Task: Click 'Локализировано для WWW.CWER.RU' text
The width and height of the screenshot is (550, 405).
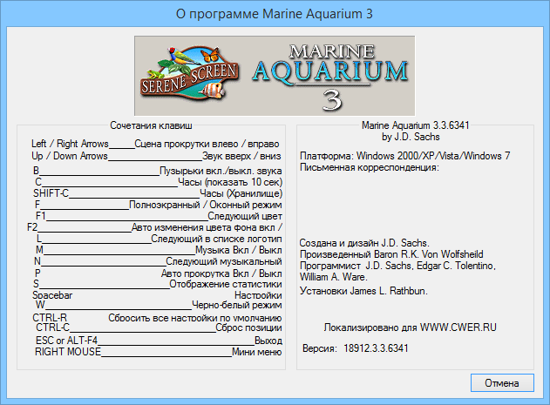Action: click(410, 327)
